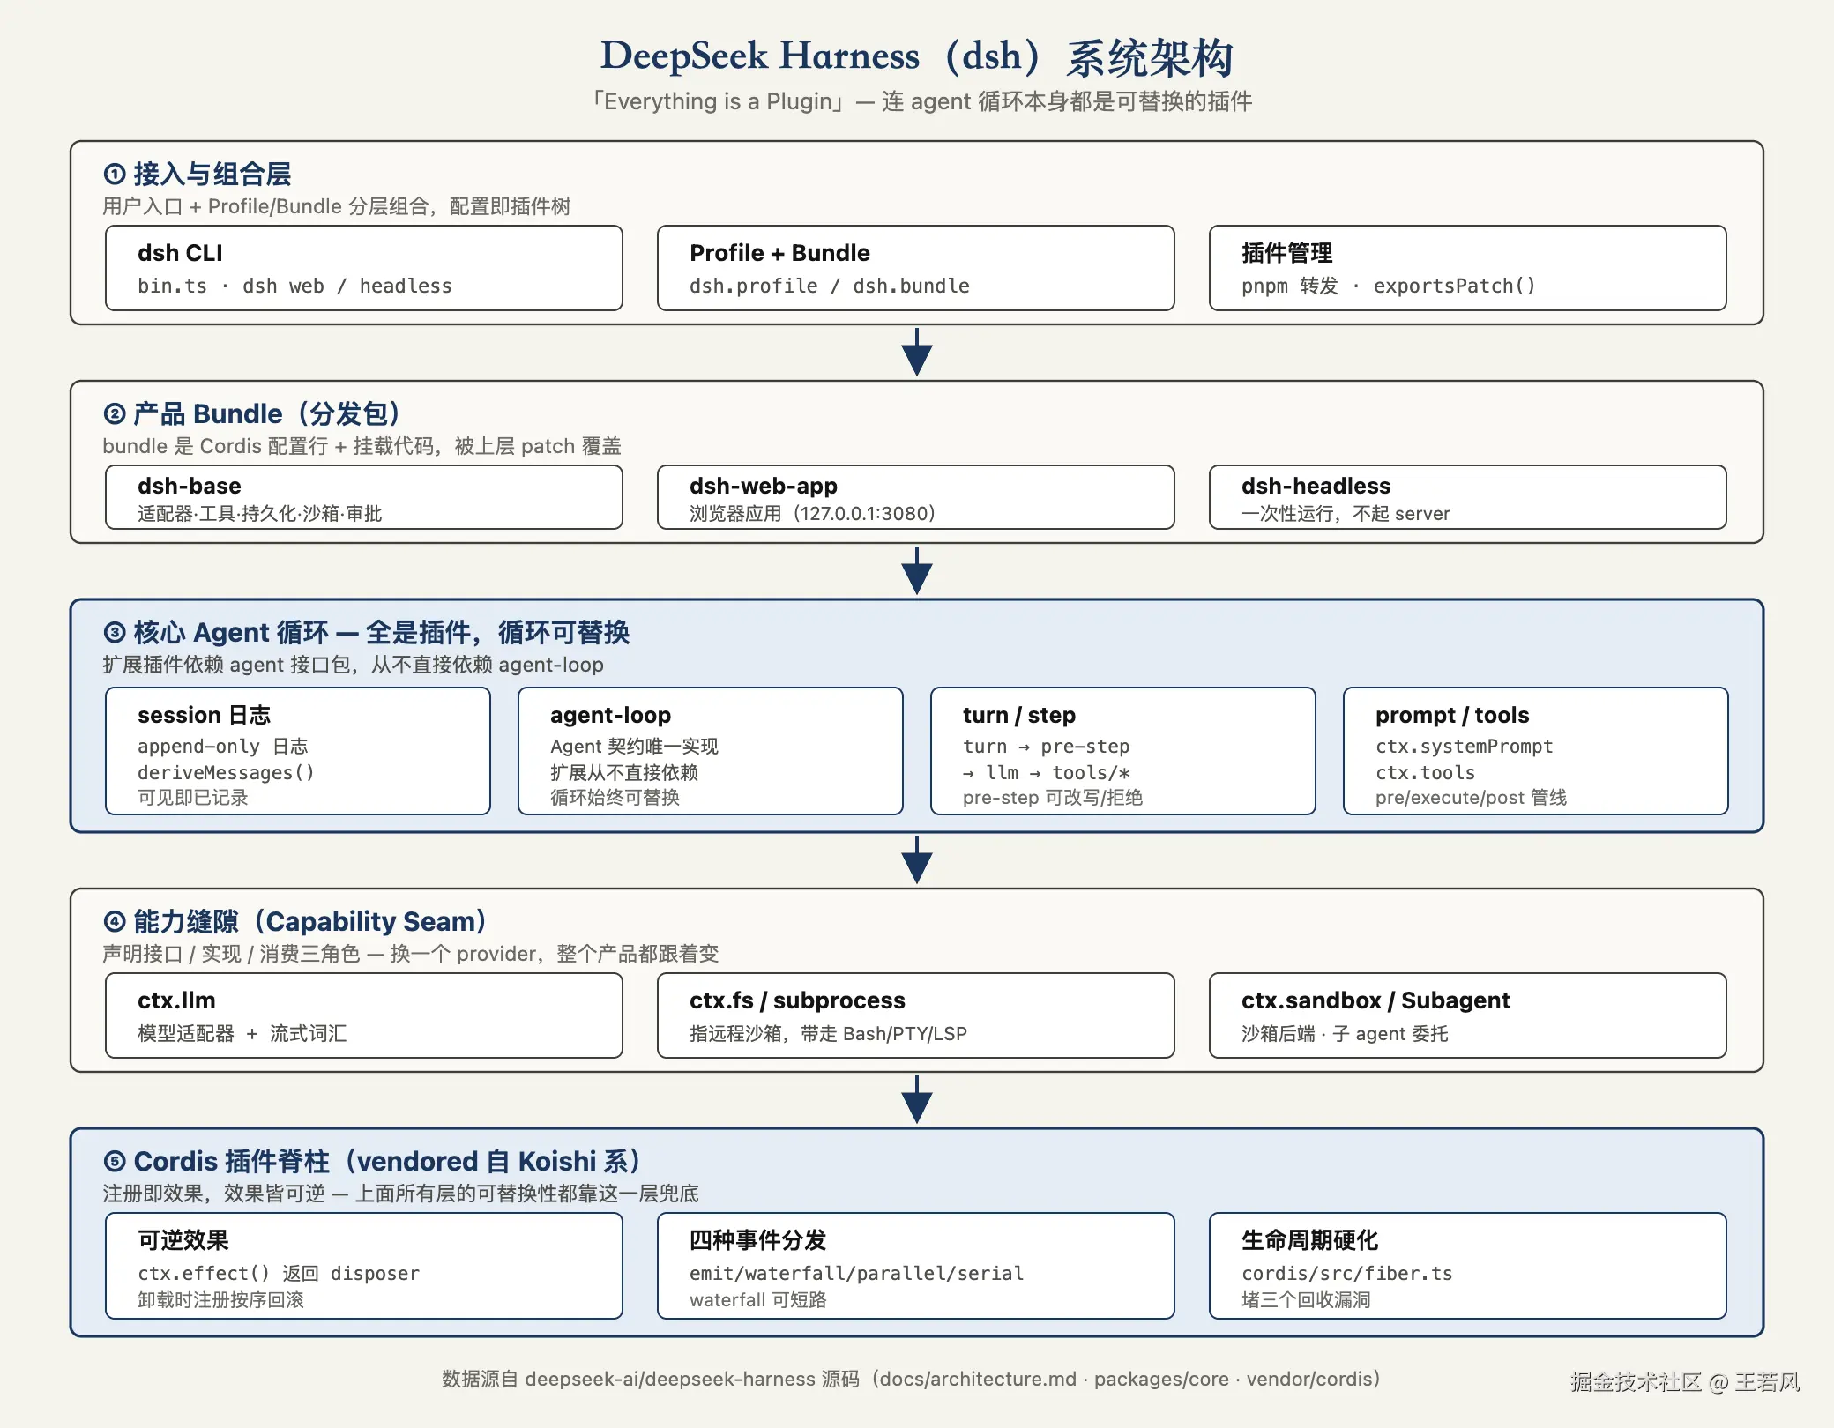The image size is (1834, 1428).
Task: Click the 'dsh-headless' box title
Action: click(x=1316, y=486)
